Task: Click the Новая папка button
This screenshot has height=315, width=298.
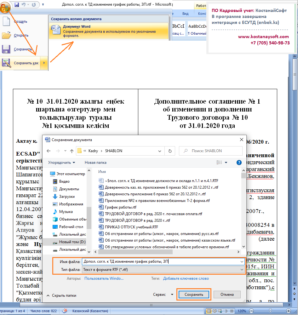Action: (x=95, y=163)
